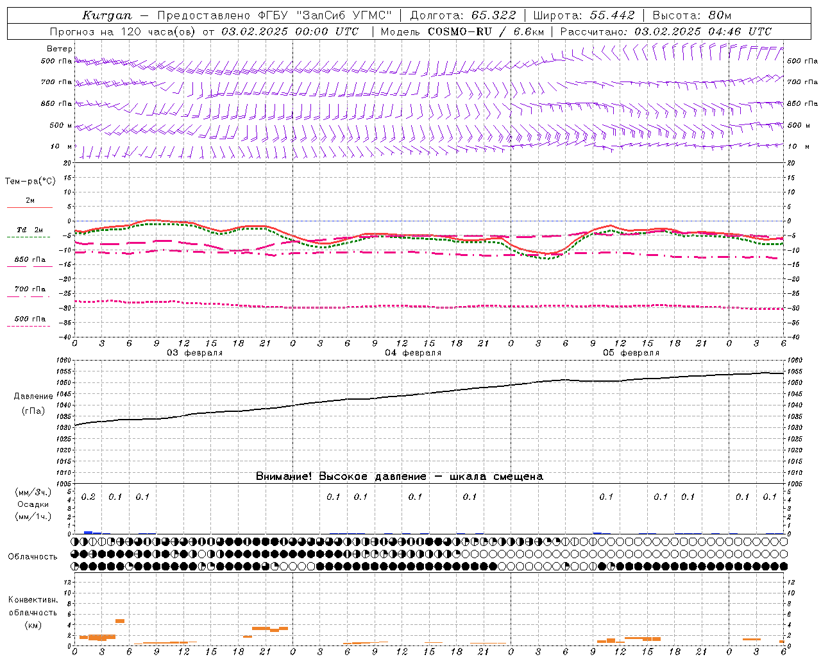Viewport: 821px width, 657px height.
Task: Click 'Внимание! Высокое давление' warning text
Action: [341, 477]
